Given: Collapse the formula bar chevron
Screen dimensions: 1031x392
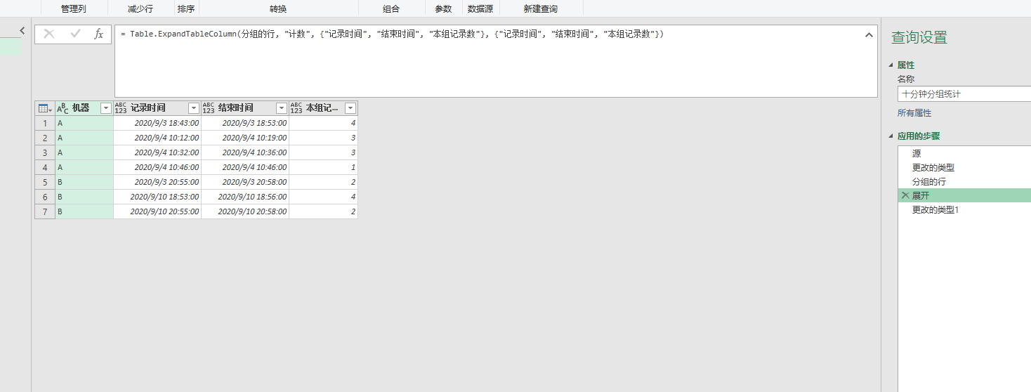Looking at the screenshot, I should (869, 34).
